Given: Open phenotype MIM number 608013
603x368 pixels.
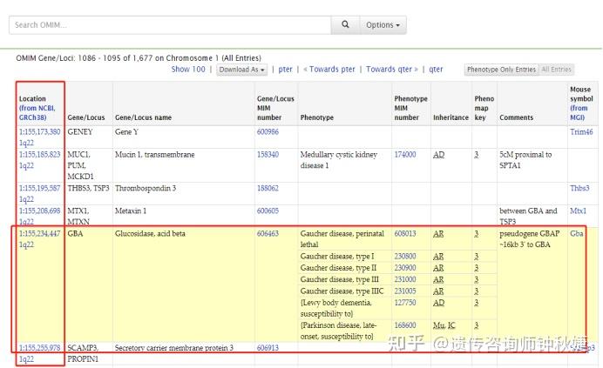Looking at the screenshot, I should (x=405, y=234).
